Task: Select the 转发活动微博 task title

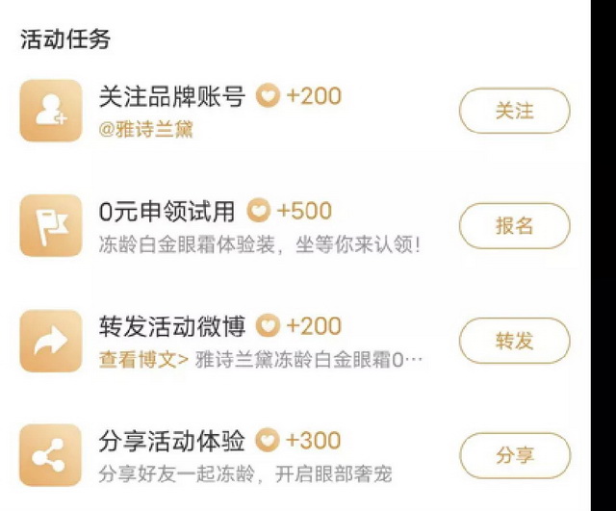Action: (171, 325)
